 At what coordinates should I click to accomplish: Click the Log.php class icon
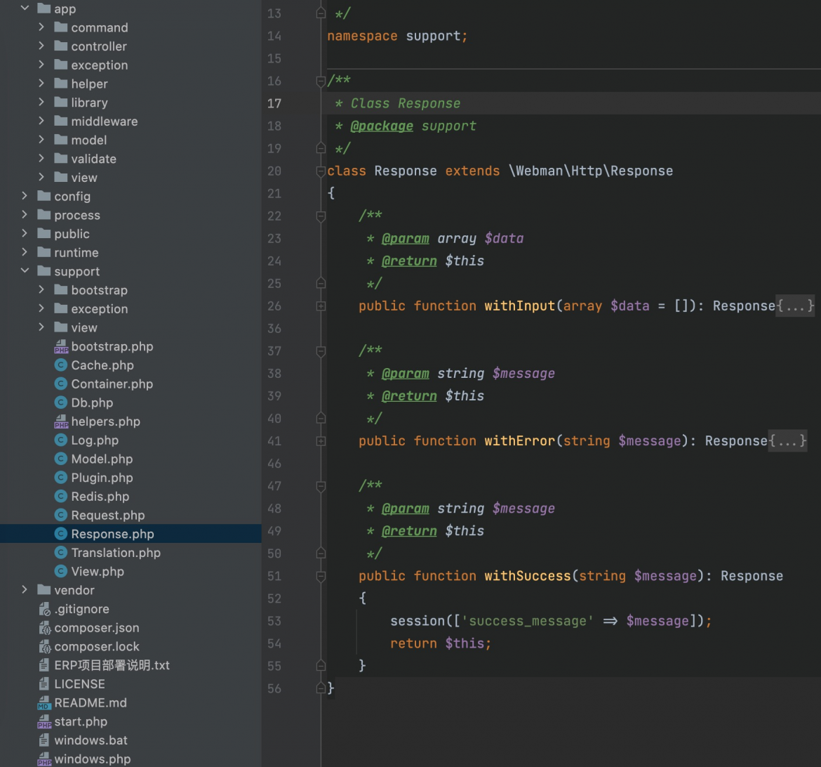(61, 440)
